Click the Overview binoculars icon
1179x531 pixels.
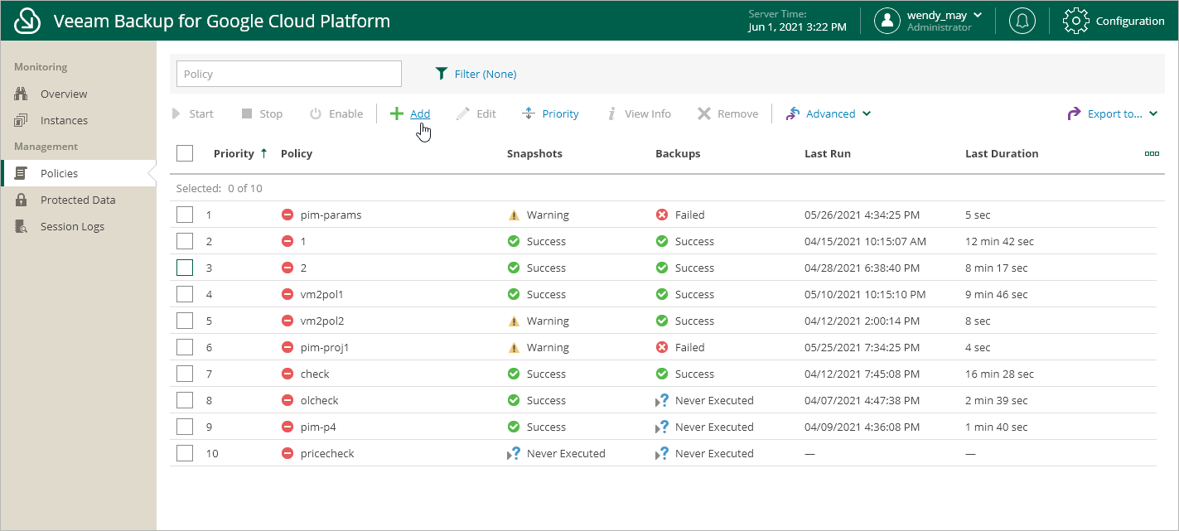click(x=22, y=94)
